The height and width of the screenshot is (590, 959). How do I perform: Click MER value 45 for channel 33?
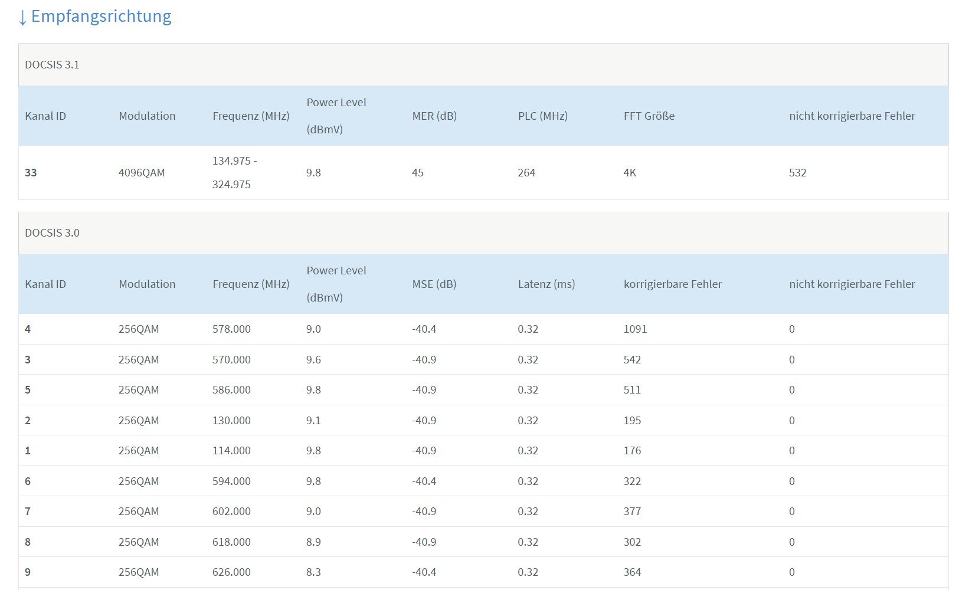point(418,173)
